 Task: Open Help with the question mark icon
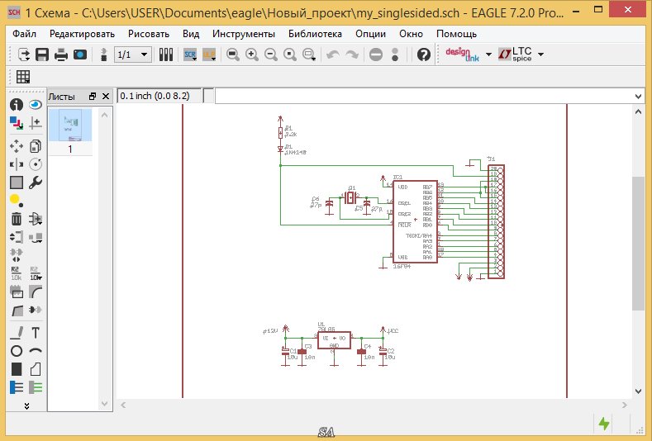424,55
